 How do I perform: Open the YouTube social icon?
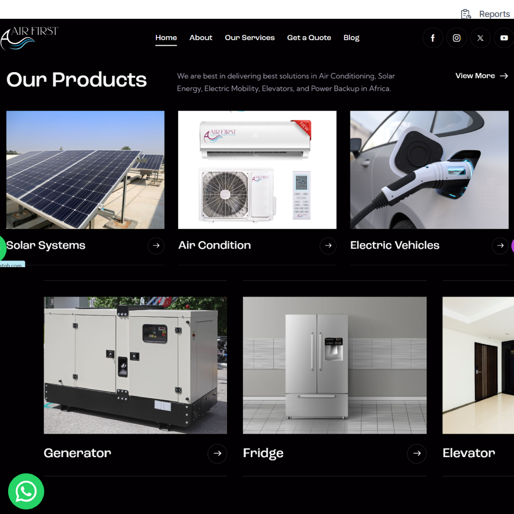pyautogui.click(x=503, y=38)
